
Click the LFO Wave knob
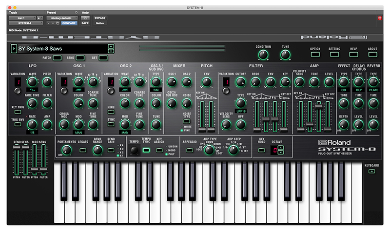click(32, 82)
